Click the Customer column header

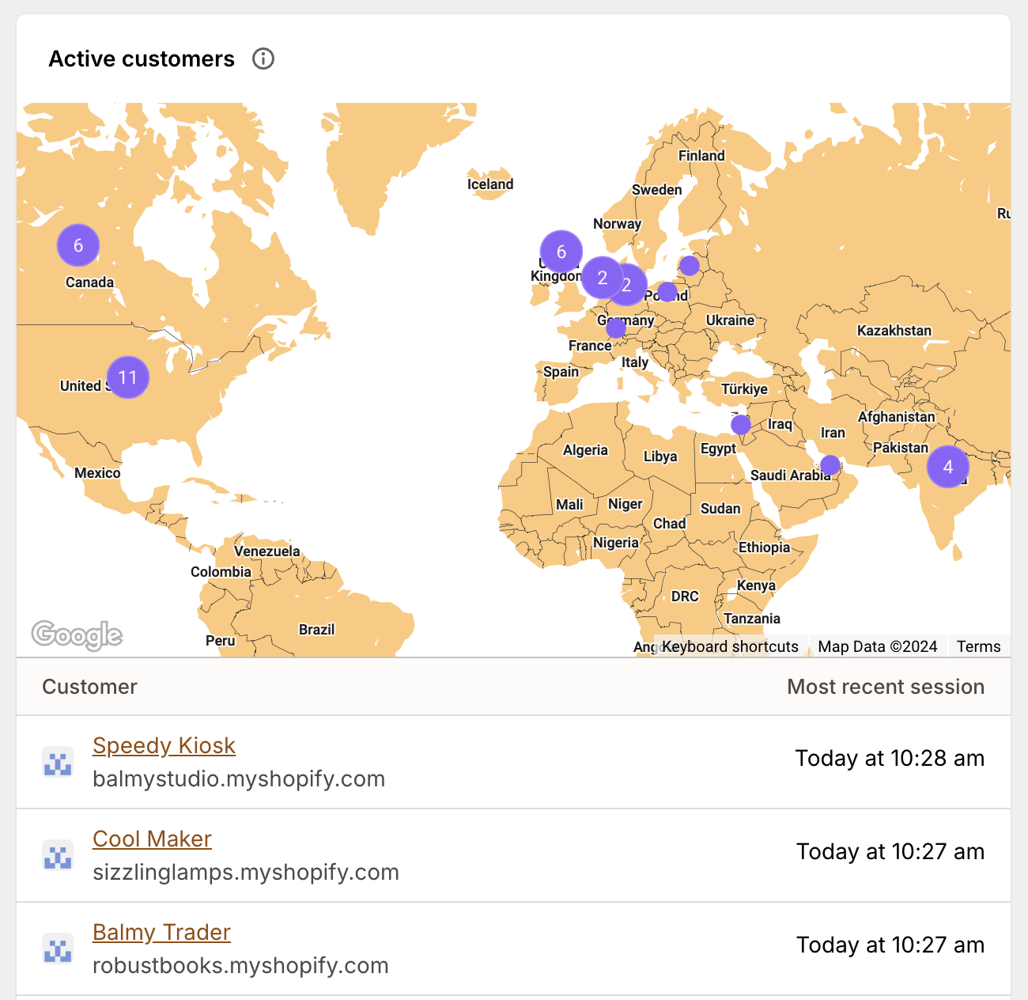point(89,687)
